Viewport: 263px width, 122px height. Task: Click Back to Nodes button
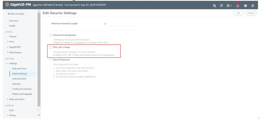[16, 14]
